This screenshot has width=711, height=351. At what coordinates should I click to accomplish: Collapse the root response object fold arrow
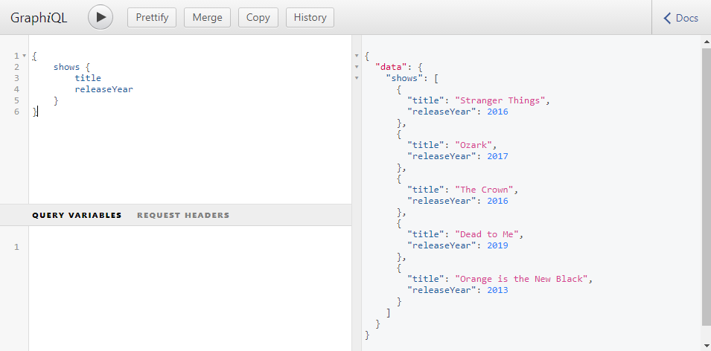pyautogui.click(x=357, y=57)
